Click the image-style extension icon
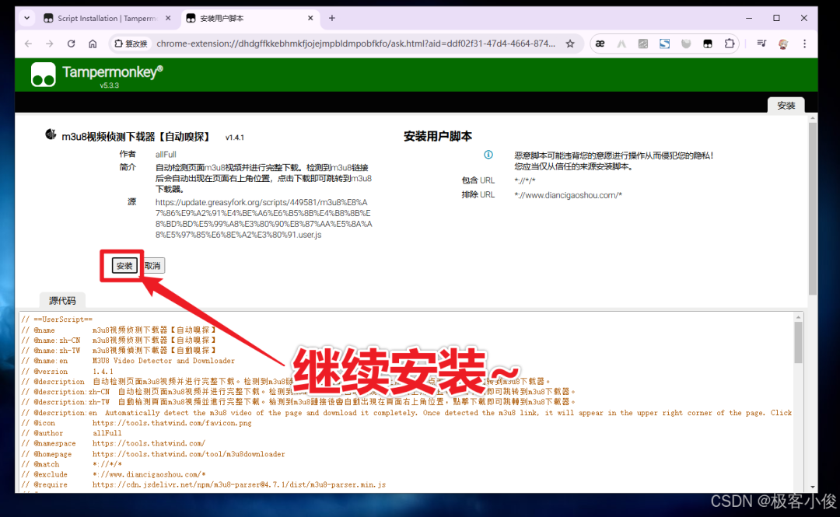 pos(643,44)
